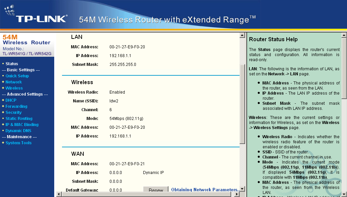347x197 pixels.
Task: Click the Router Status Help scroll-down arrow
Action: (x=344, y=194)
